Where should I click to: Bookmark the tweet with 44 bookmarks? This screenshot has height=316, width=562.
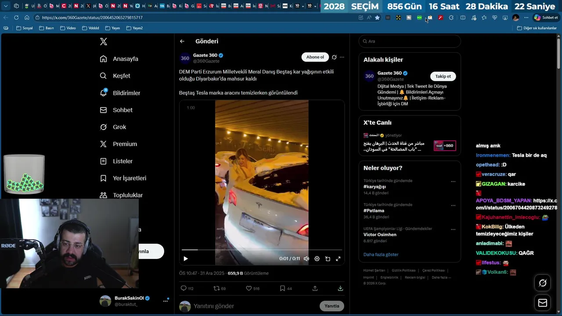click(x=286, y=288)
